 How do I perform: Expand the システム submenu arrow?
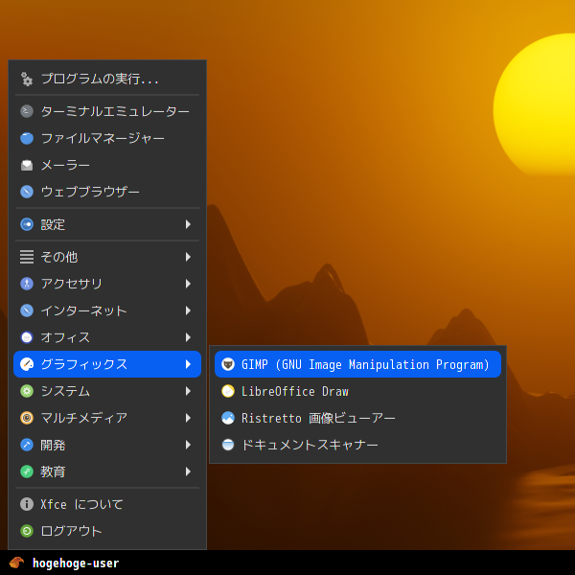pos(188,391)
